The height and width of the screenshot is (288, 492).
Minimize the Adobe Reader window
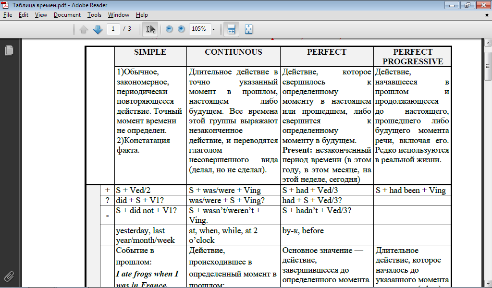[x=452, y=5]
